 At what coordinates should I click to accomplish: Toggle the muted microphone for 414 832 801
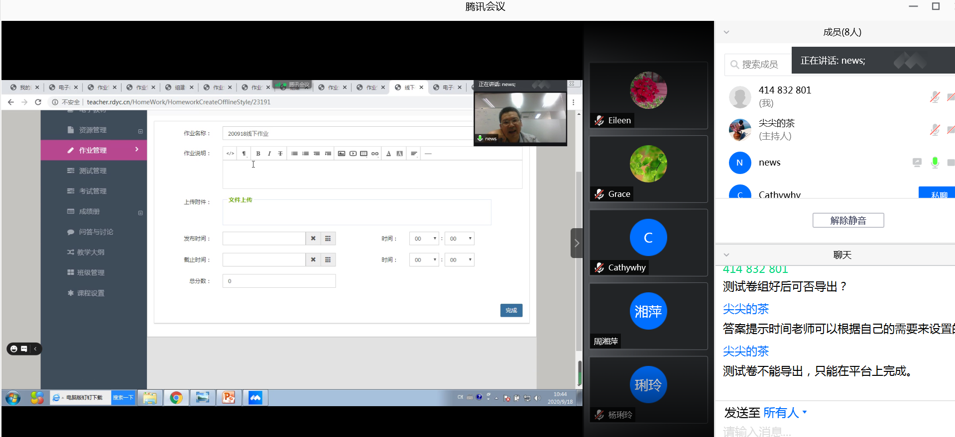935,97
